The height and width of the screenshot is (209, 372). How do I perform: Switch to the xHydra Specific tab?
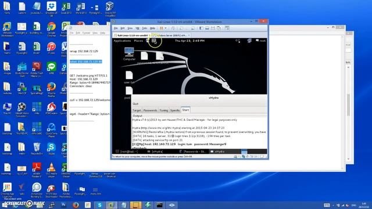(x=175, y=110)
